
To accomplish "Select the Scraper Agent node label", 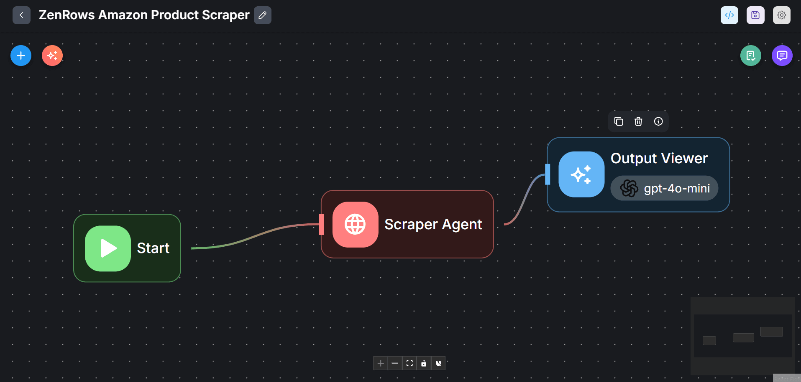I will [x=433, y=224].
